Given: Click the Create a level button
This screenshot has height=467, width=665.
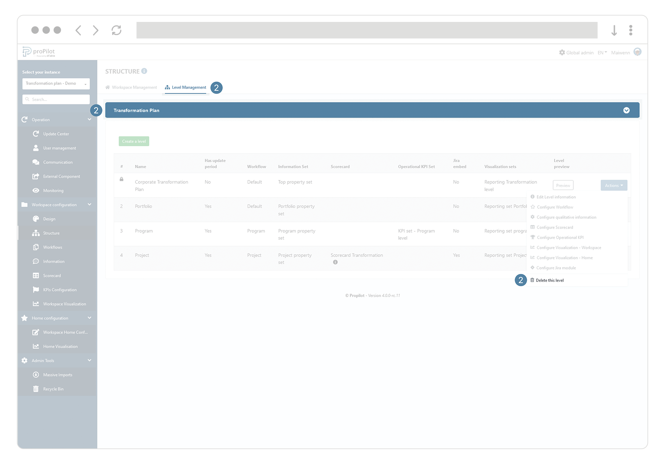Looking at the screenshot, I should click(134, 141).
